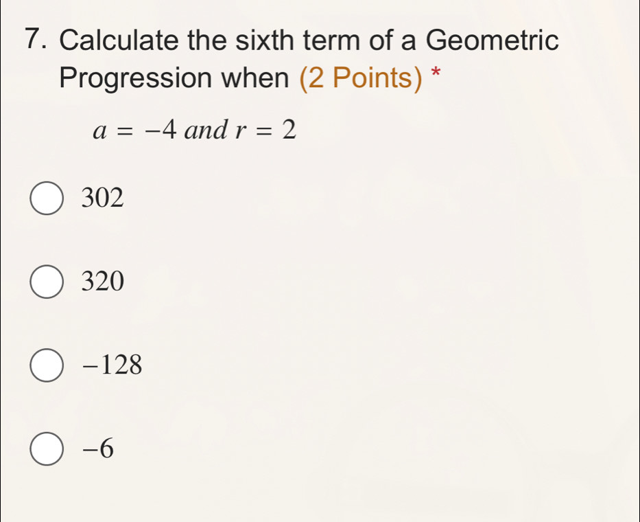Select the radio button for 302
This screenshot has height=522, width=640.
coord(46,199)
